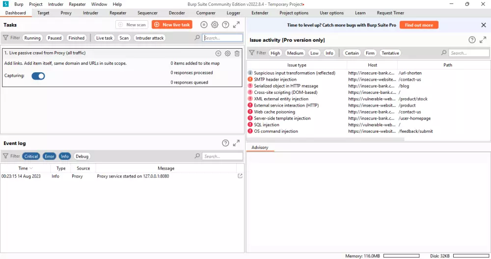This screenshot has height=259, width=491.
Task: Click the Issue activity filter funnel icon
Action: pyautogui.click(x=252, y=53)
